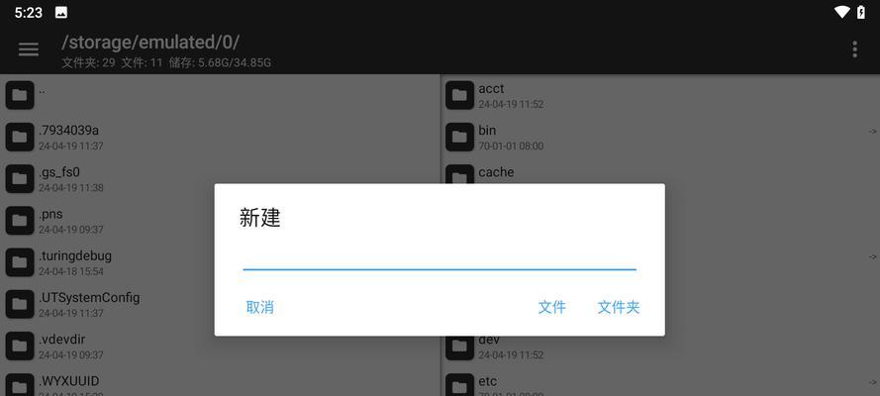Tap the folder icon next to .7934039a
The image size is (880, 396).
[x=20, y=137]
